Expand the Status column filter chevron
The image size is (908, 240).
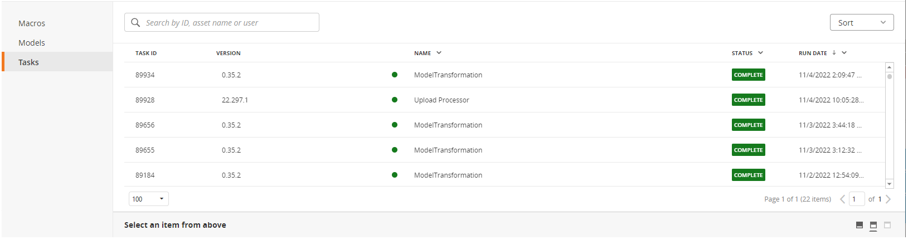(760, 53)
